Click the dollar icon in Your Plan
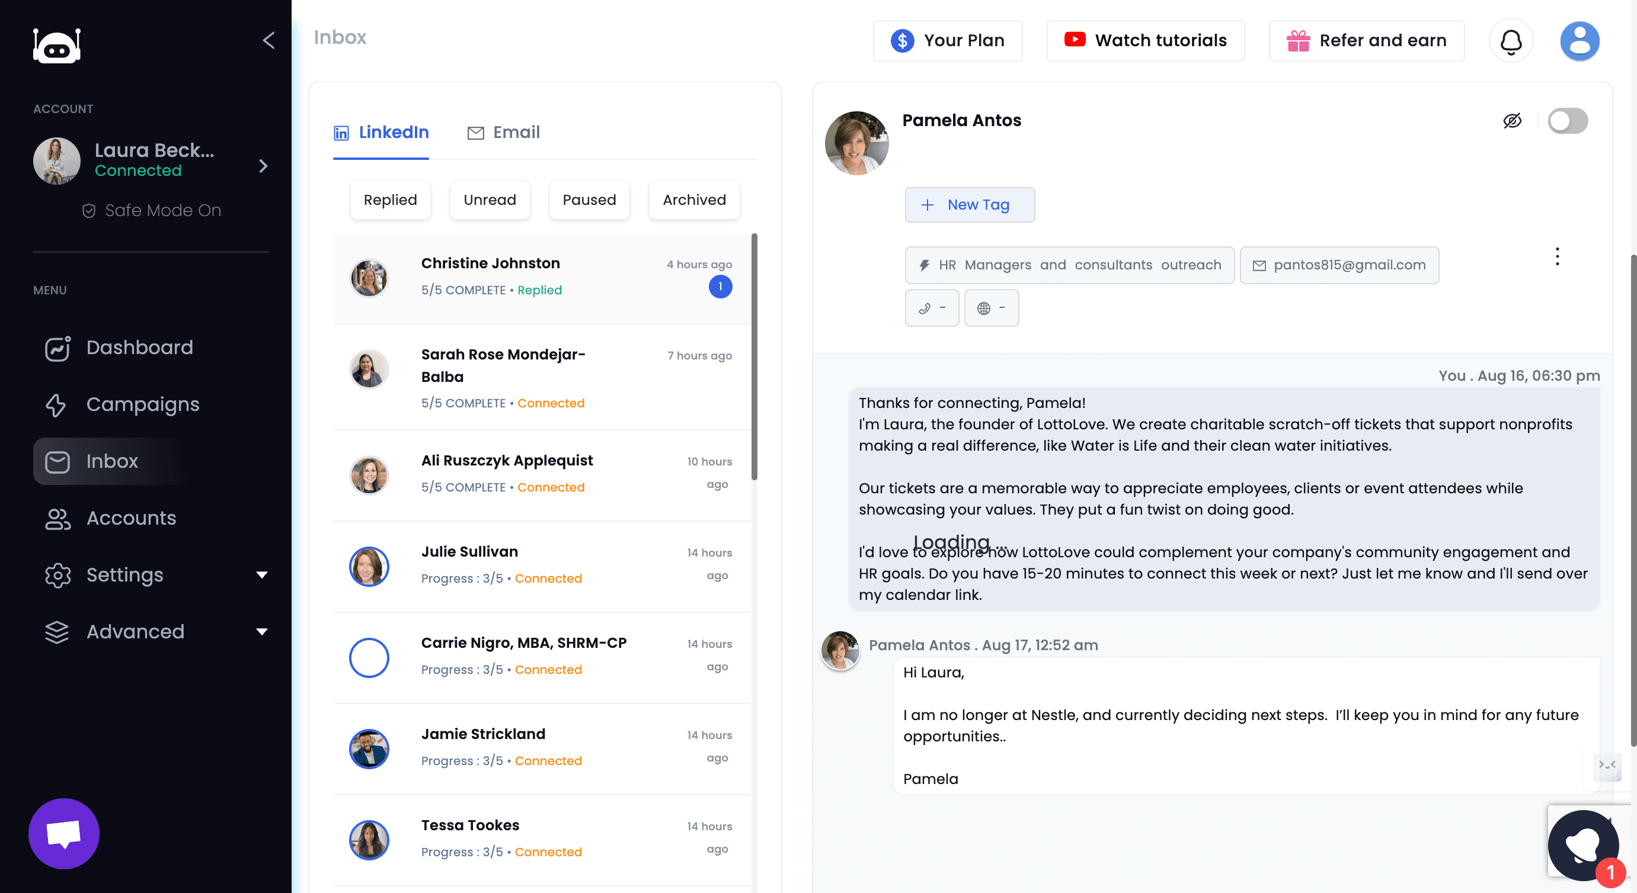The height and width of the screenshot is (893, 1637). pyautogui.click(x=903, y=41)
